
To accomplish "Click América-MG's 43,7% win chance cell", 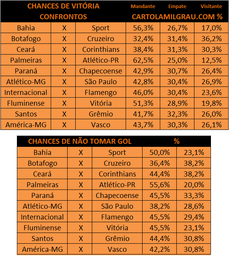I will pos(143,125).
